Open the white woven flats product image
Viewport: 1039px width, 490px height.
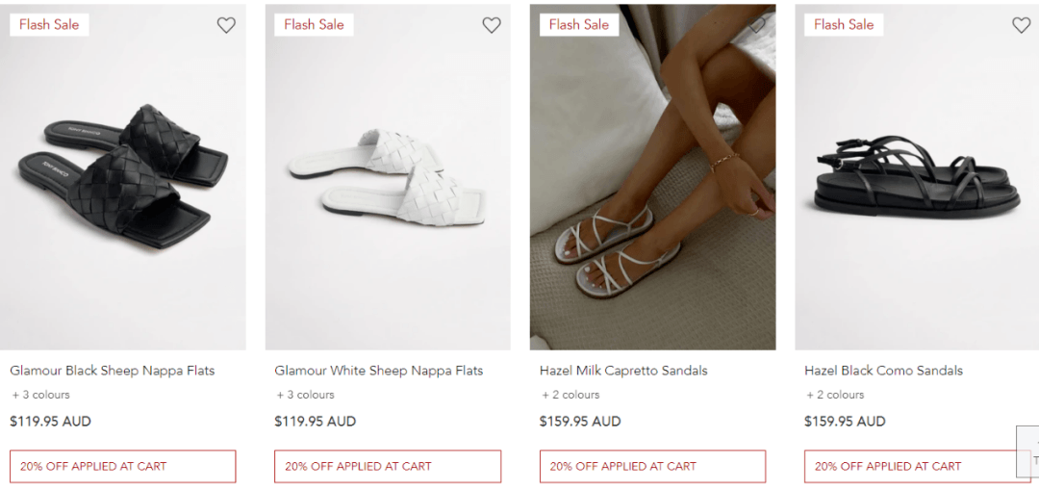[388, 177]
